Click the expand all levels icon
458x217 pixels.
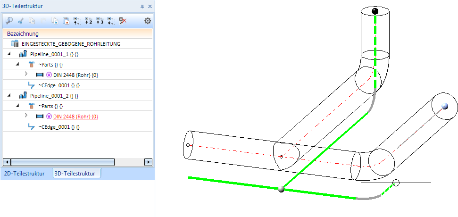pos(111,21)
